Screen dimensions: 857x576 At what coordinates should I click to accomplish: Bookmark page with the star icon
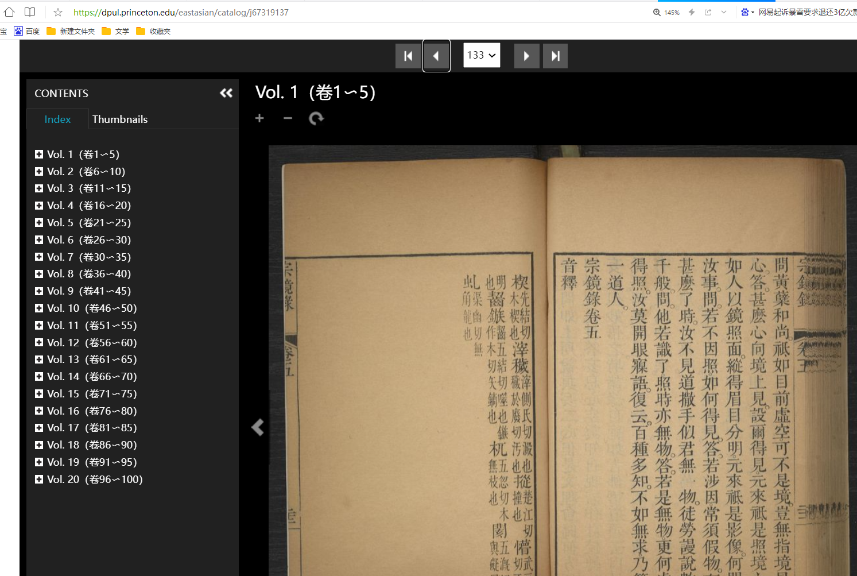[58, 13]
